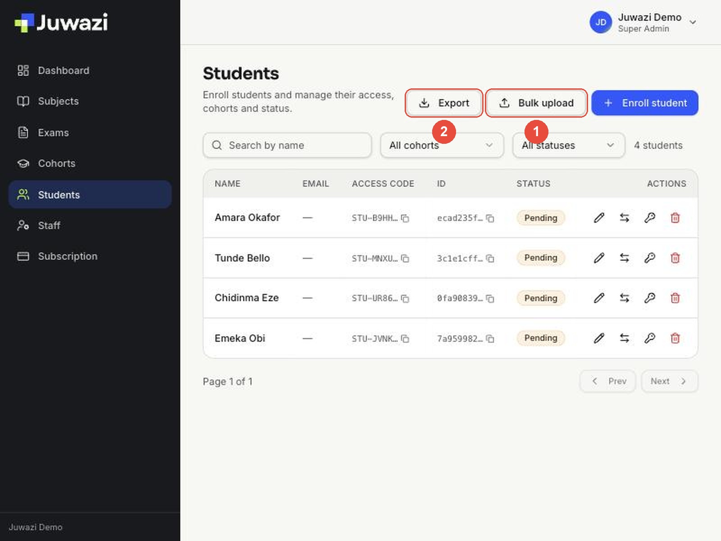721x541 pixels.
Task: Transfer Amara Okafor using swap arrows icon
Action: click(x=624, y=218)
